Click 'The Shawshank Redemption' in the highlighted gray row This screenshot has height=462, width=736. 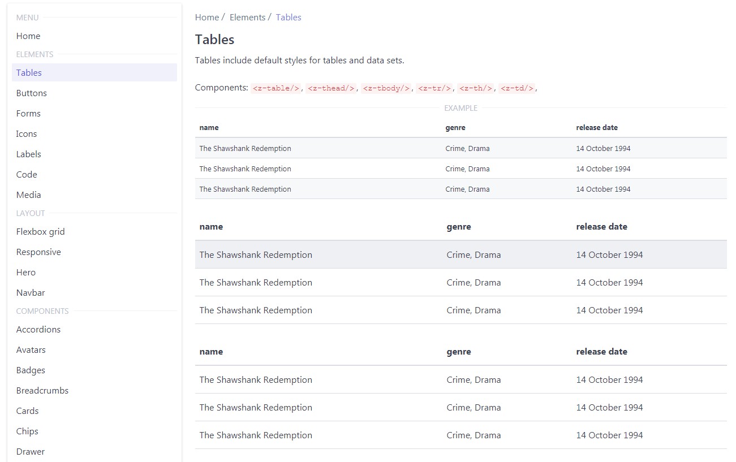coord(256,255)
